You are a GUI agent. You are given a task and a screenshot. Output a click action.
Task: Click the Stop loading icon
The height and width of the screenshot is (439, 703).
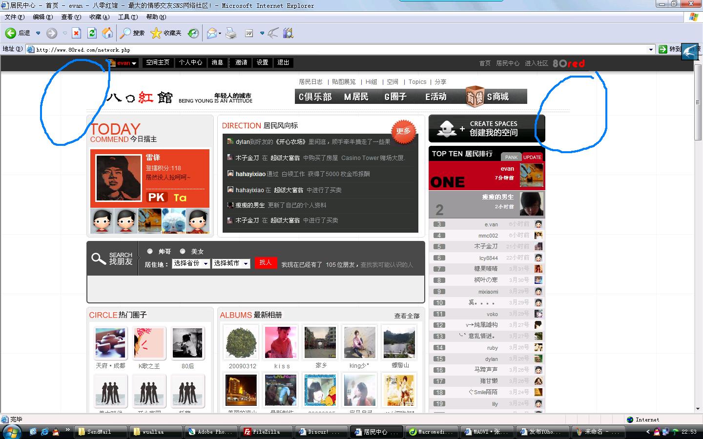(x=76, y=33)
